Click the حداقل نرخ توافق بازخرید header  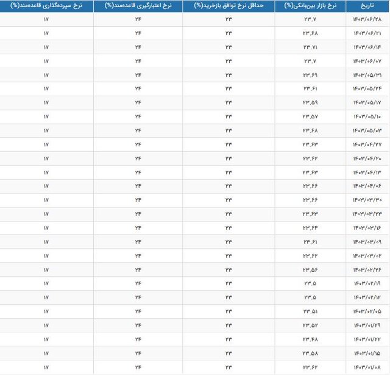pyautogui.click(x=229, y=5)
